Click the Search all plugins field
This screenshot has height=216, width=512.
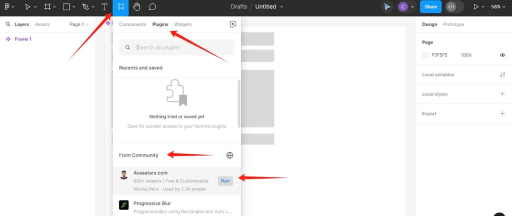click(176, 47)
